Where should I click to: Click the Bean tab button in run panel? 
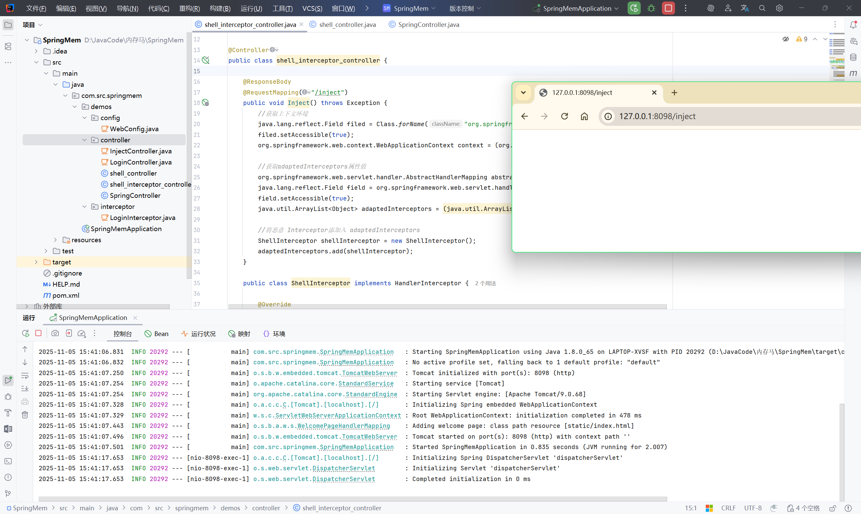156,334
